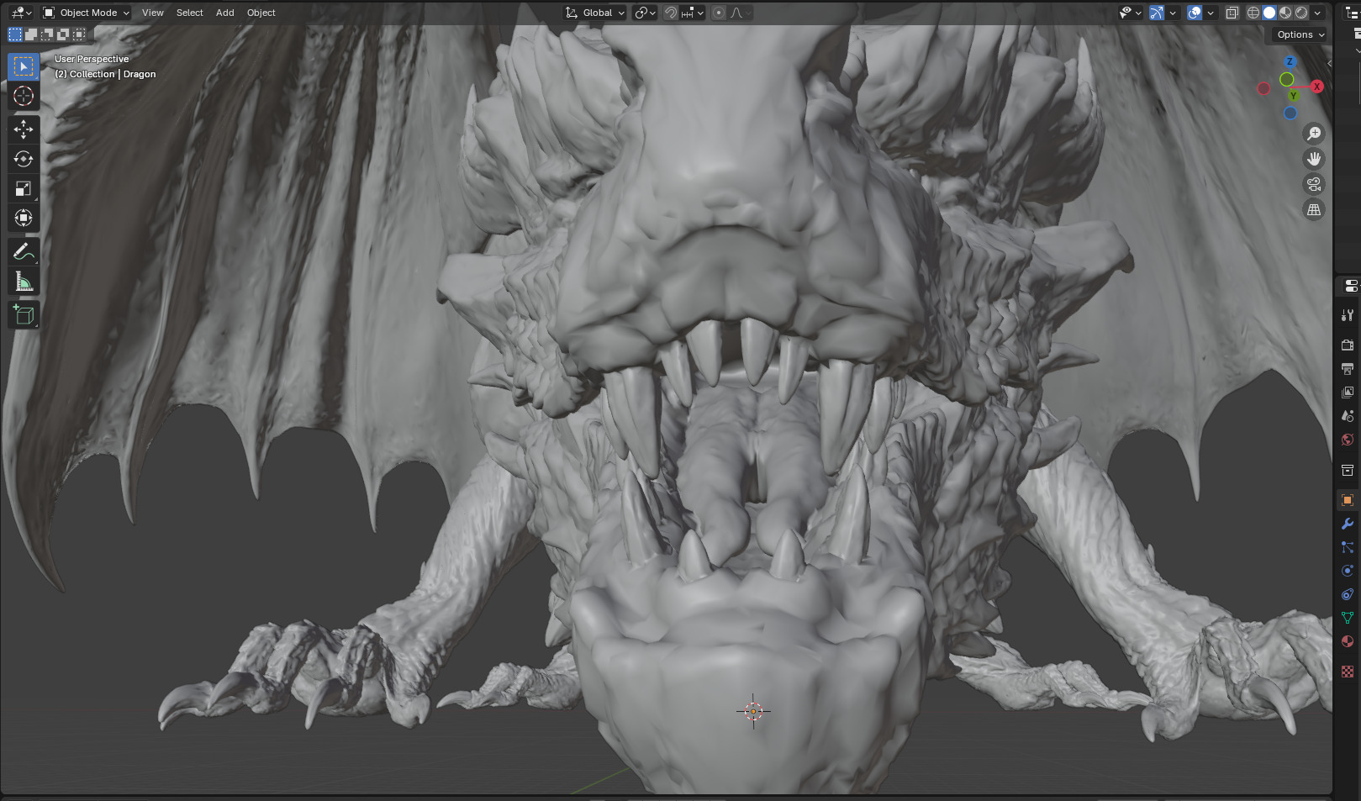
Task: Open the Object Constraints tab
Action: point(1348,594)
